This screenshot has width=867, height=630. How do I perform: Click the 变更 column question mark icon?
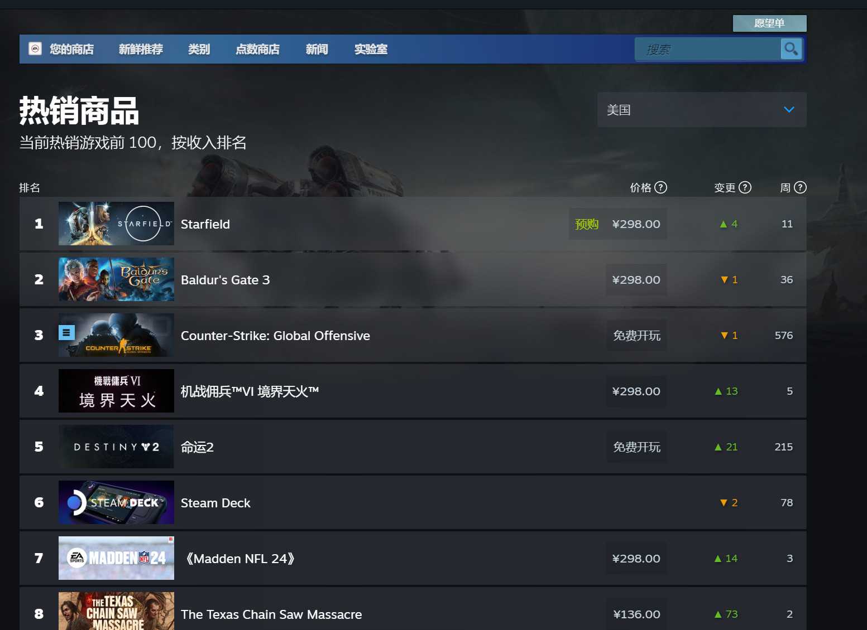click(746, 187)
